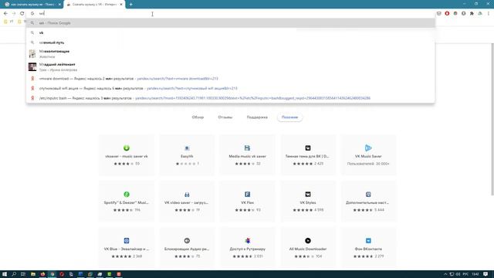Screen dimensions: 494x278
Task: Open the notification center in the tray
Action: 486,274
